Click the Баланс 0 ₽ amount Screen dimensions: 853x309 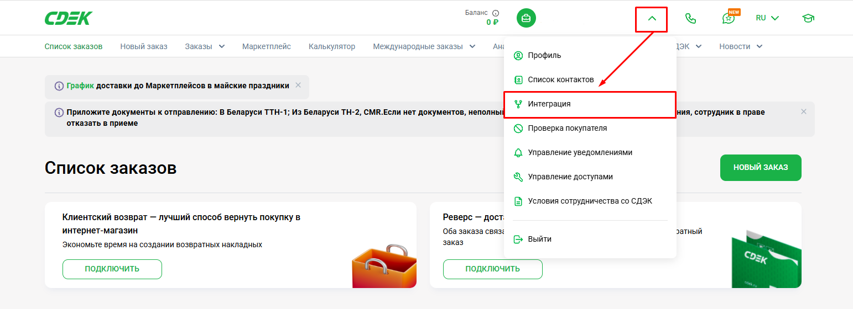coord(492,23)
